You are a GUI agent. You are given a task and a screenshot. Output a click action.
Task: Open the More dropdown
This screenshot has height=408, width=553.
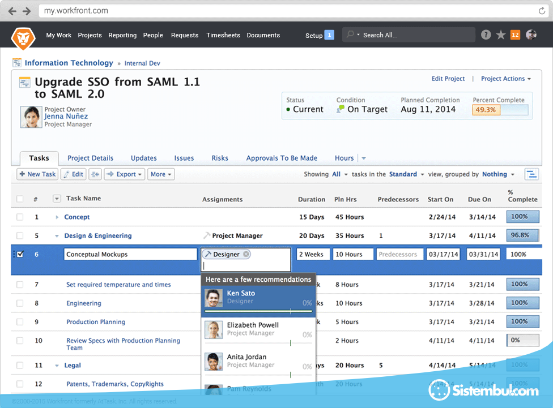click(x=161, y=174)
